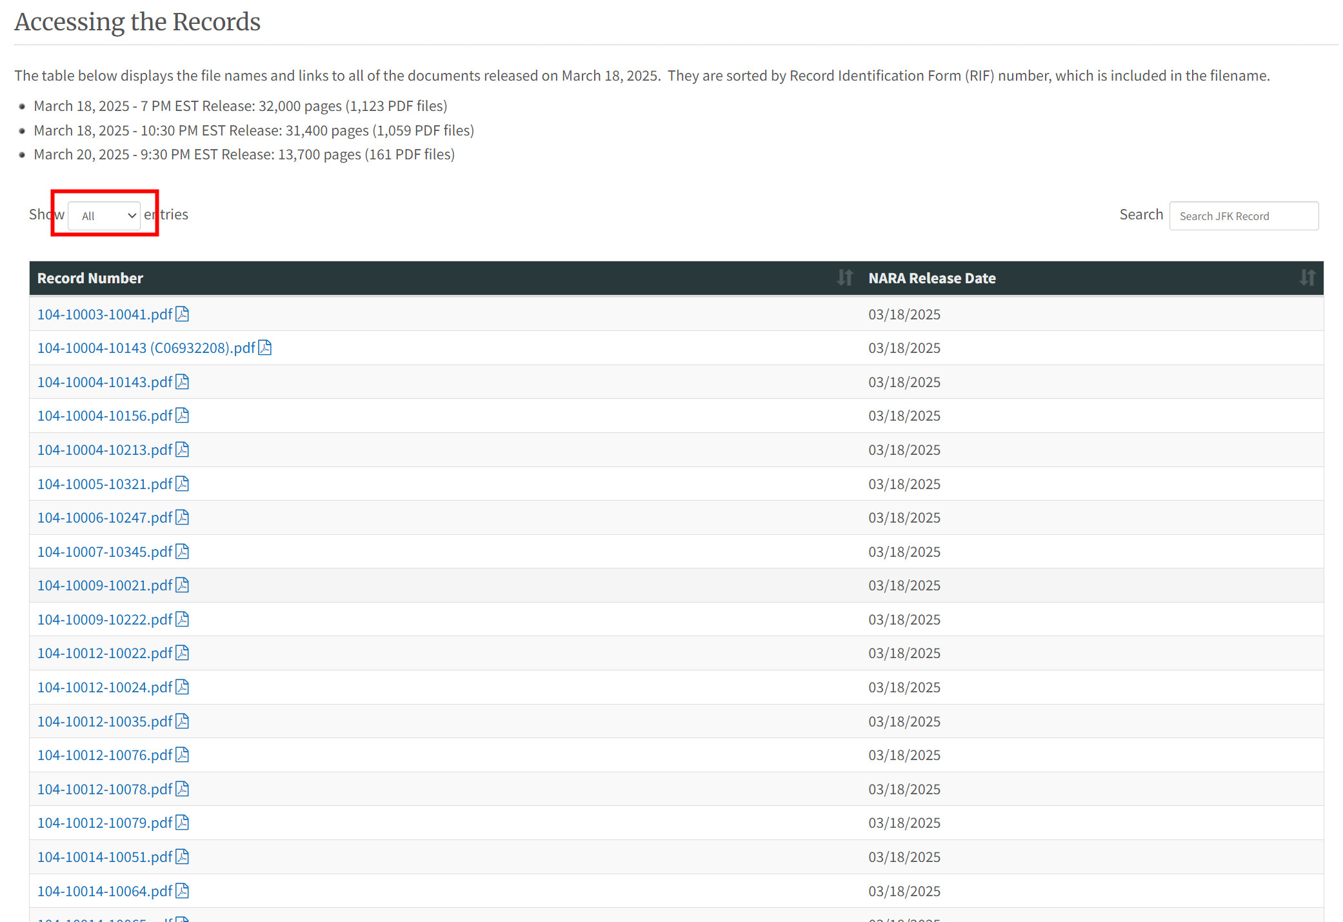Click PDF icon next to 104-10004-10143 (C06932208).pdf
This screenshot has height=922, width=1343.
click(265, 348)
